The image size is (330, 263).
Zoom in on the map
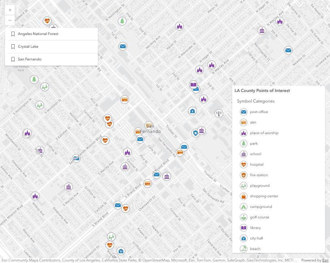click(x=10, y=10)
